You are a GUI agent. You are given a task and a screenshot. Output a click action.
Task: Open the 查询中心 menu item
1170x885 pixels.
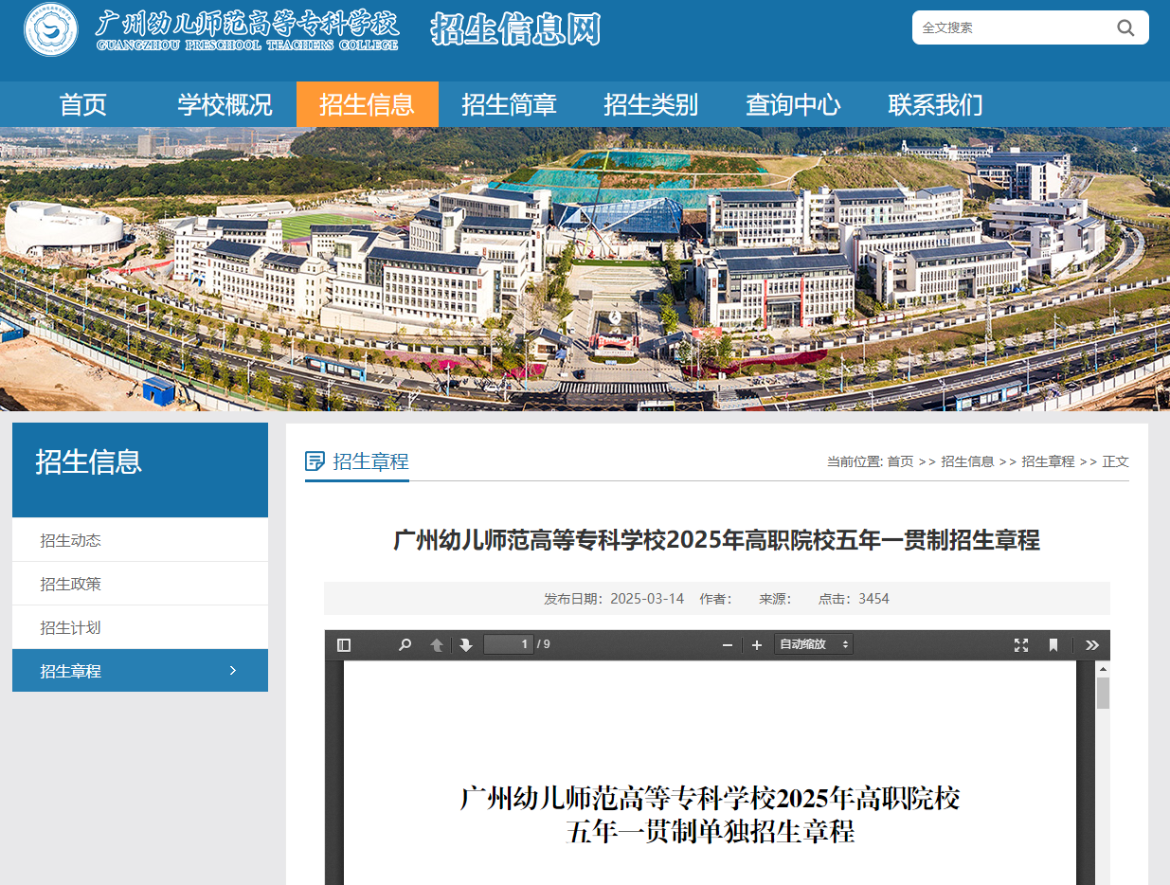(x=793, y=104)
